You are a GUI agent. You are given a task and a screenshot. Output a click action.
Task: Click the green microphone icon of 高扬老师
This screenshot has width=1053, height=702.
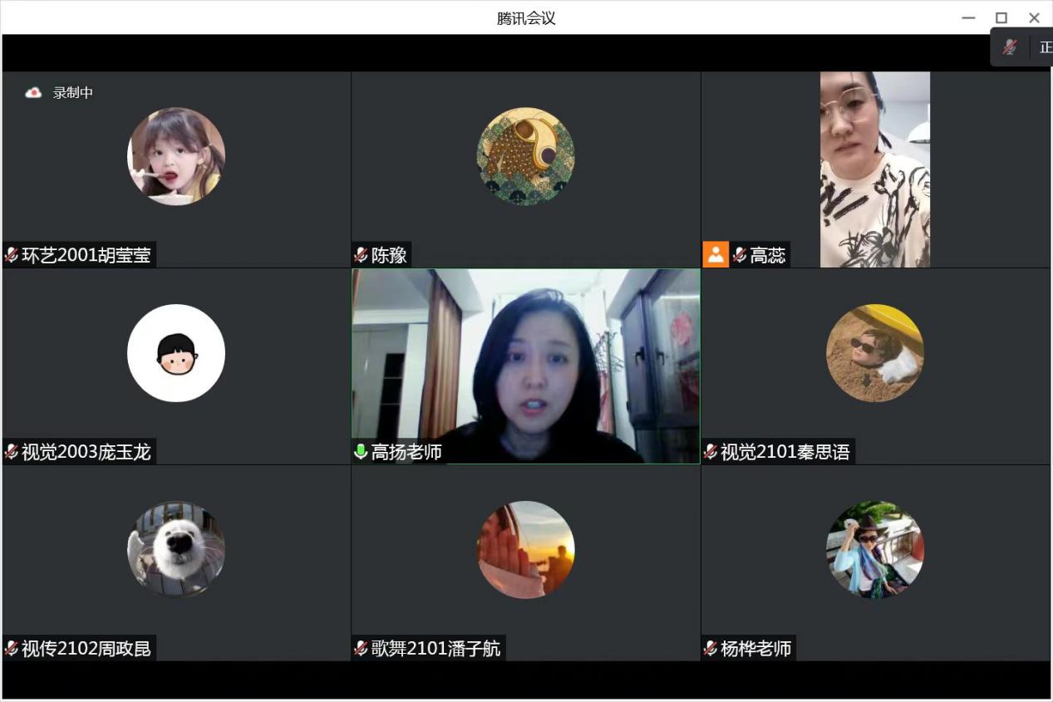(x=361, y=451)
